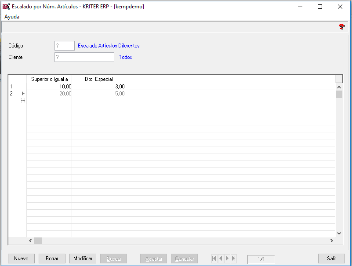Click the Salir button
The width and height of the screenshot is (352, 266).
coord(331,259)
